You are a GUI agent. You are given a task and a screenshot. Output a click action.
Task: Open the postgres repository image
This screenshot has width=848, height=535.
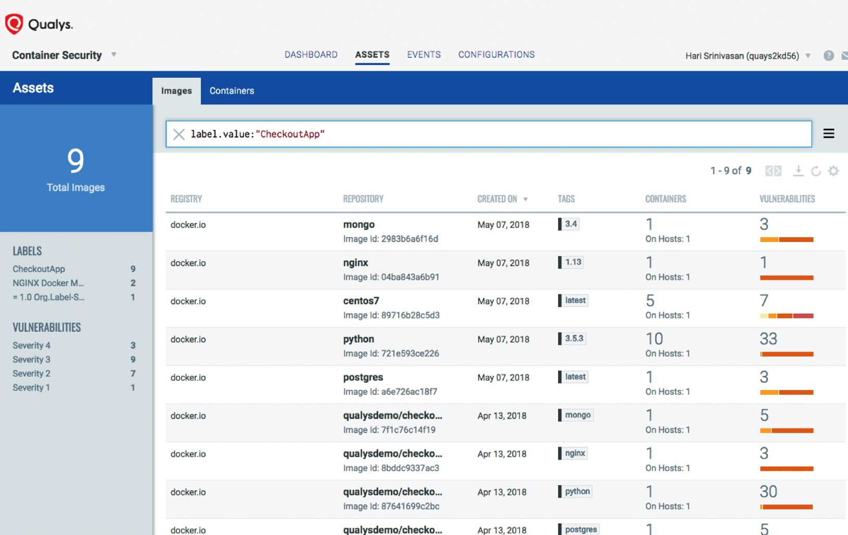point(363,378)
